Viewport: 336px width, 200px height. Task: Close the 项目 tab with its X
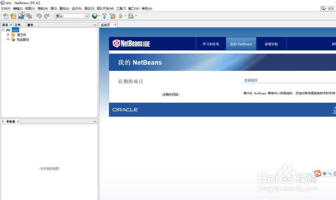[x=11, y=25]
